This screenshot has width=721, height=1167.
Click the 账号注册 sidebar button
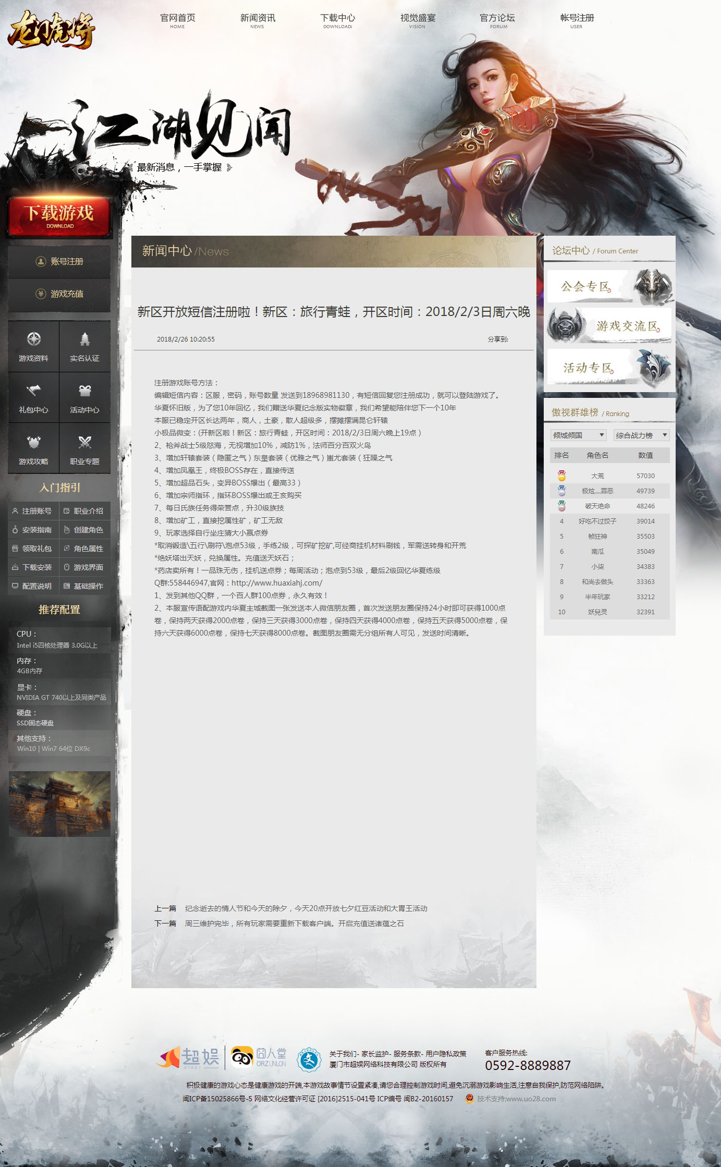click(x=59, y=261)
